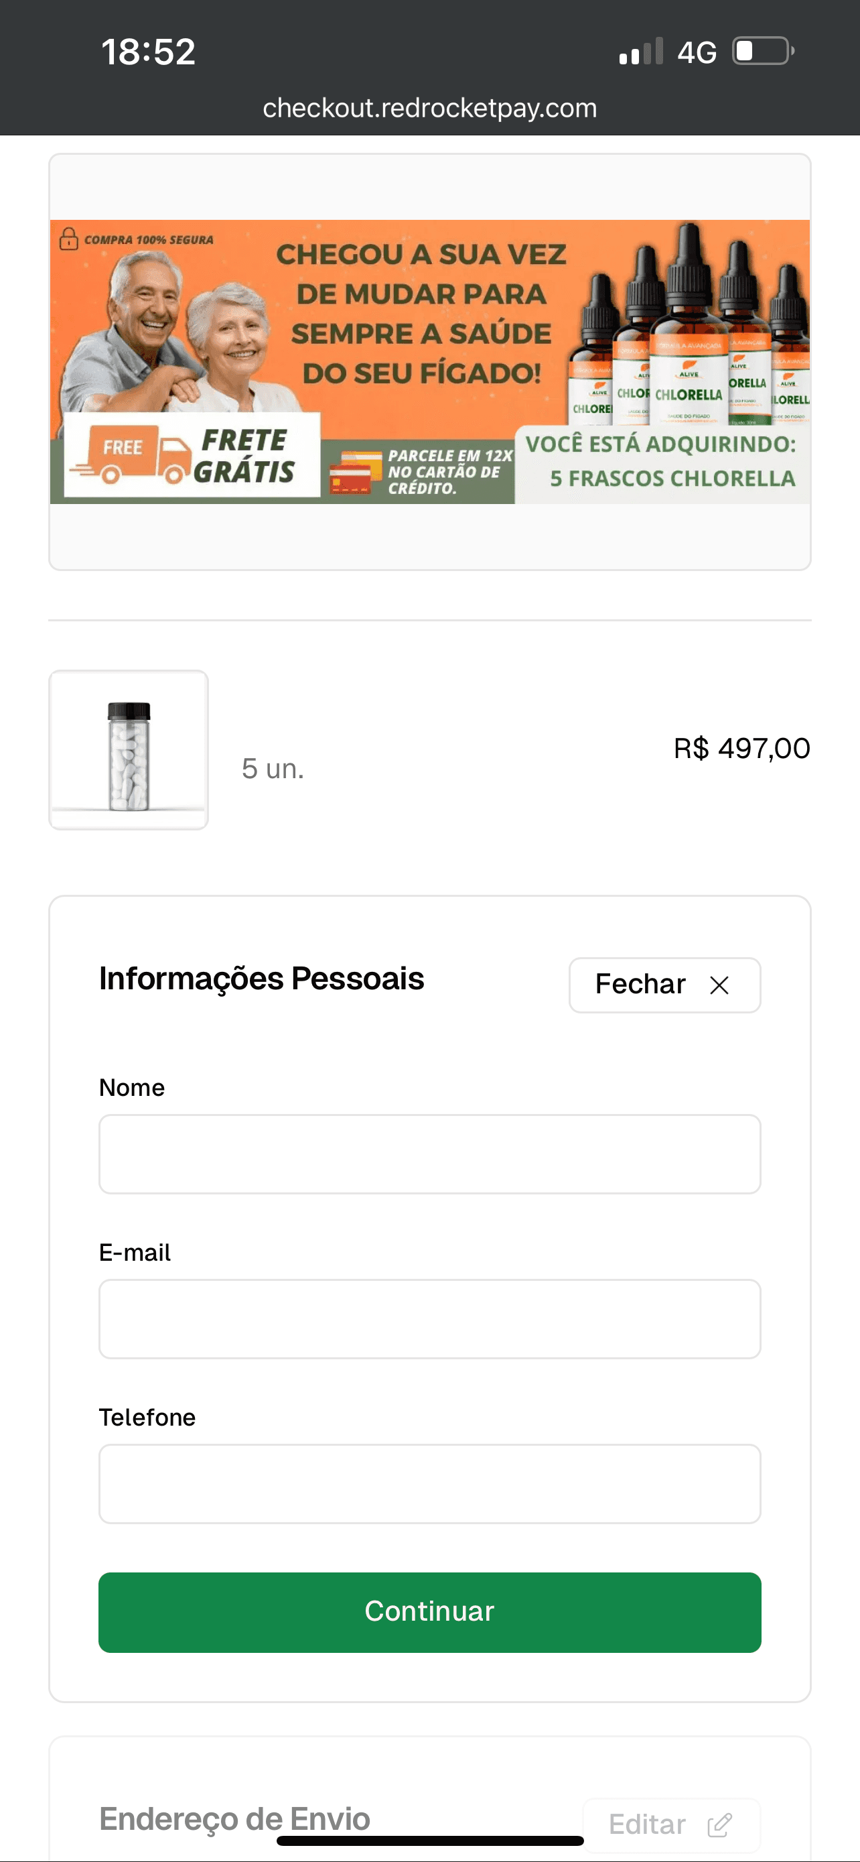Tap the 18:52 clock in status bar
Image resolution: width=860 pixels, height=1862 pixels.
pos(148,52)
